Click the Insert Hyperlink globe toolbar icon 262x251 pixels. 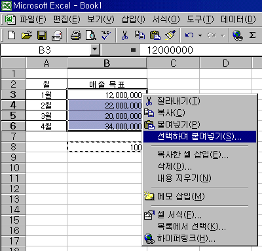pyautogui.click(x=238, y=35)
